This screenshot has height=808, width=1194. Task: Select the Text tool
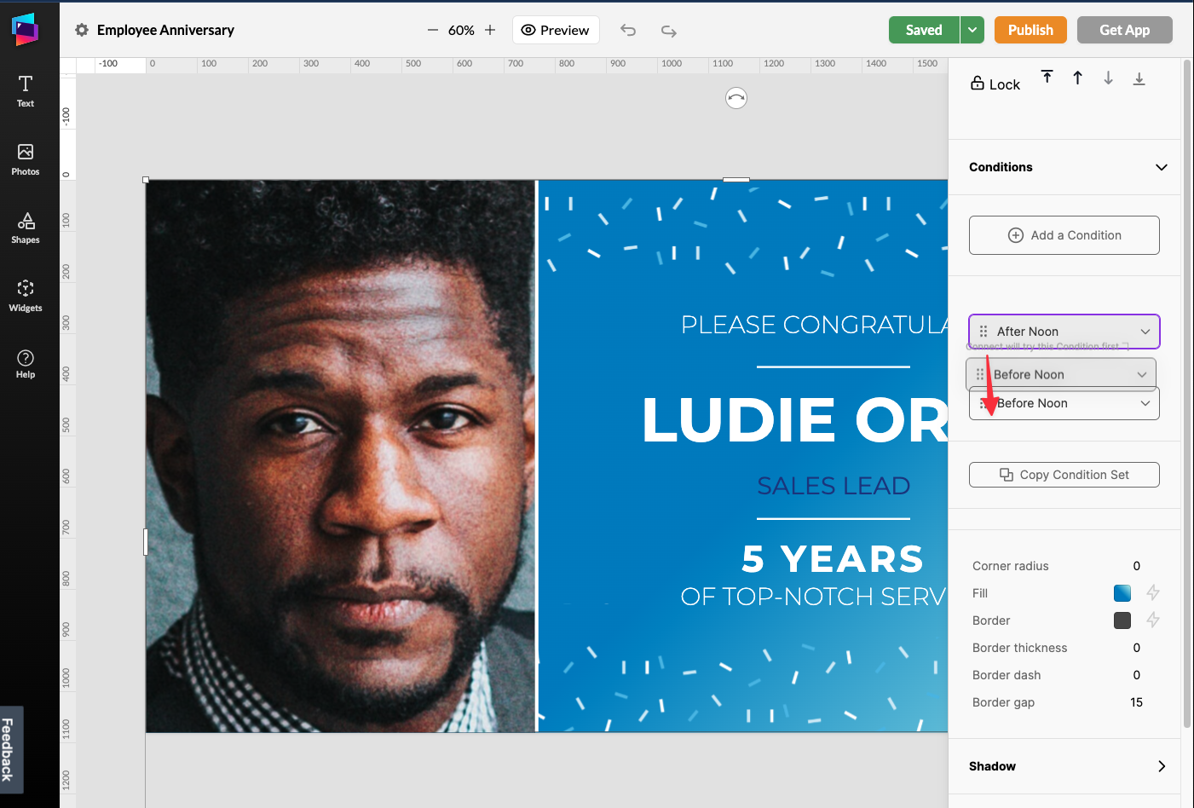coord(26,91)
